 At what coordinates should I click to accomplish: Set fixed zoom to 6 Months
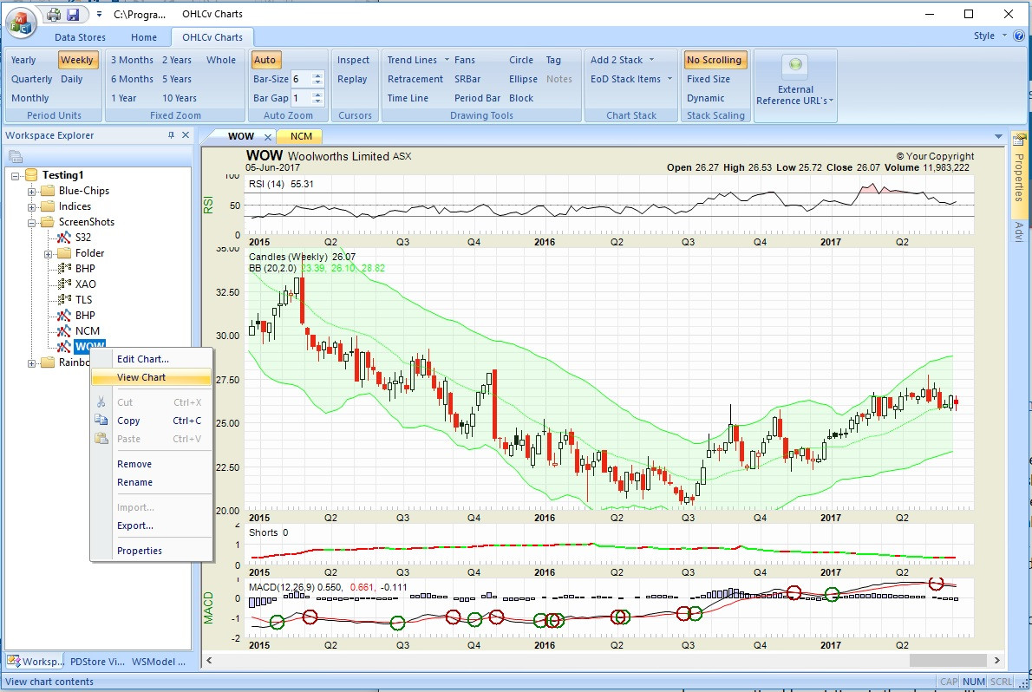point(132,79)
